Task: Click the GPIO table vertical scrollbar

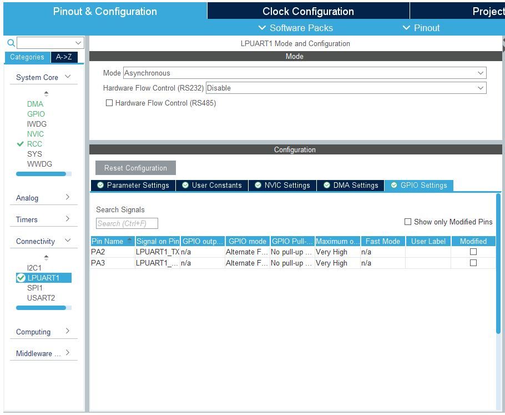Action: click(x=498, y=263)
